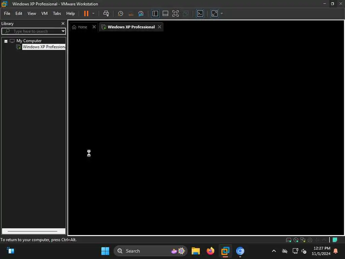
Task: Close the Library panel
Action: pos(63,24)
